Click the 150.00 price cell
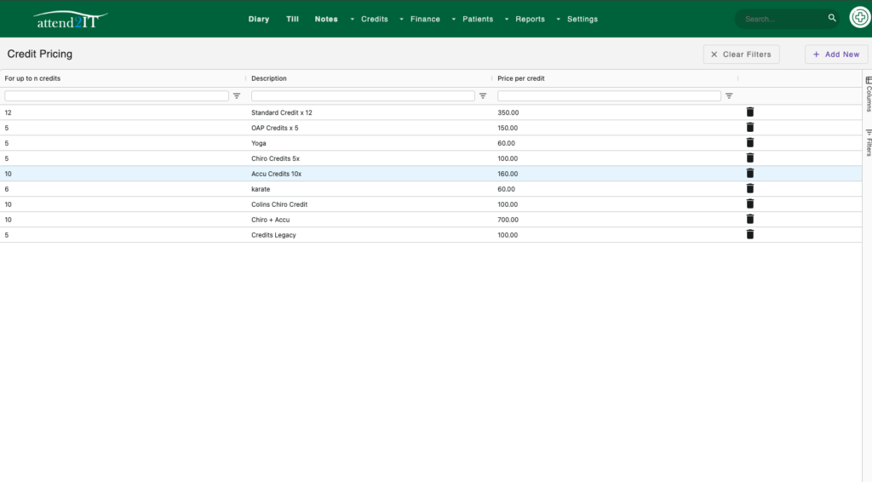This screenshot has width=872, height=482. tap(508, 128)
